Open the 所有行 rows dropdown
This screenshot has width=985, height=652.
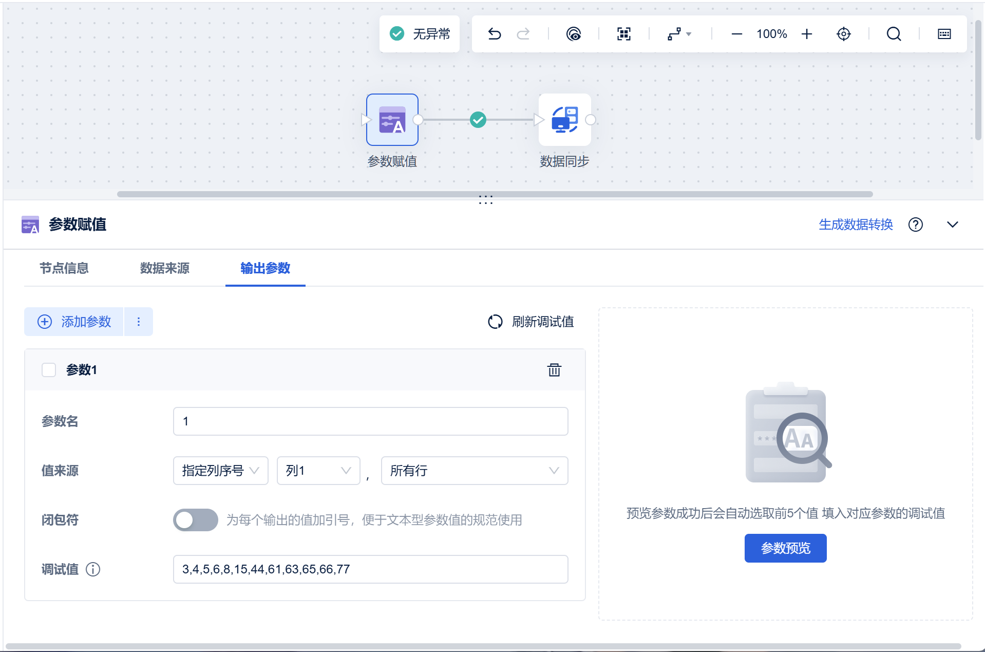pyautogui.click(x=475, y=471)
